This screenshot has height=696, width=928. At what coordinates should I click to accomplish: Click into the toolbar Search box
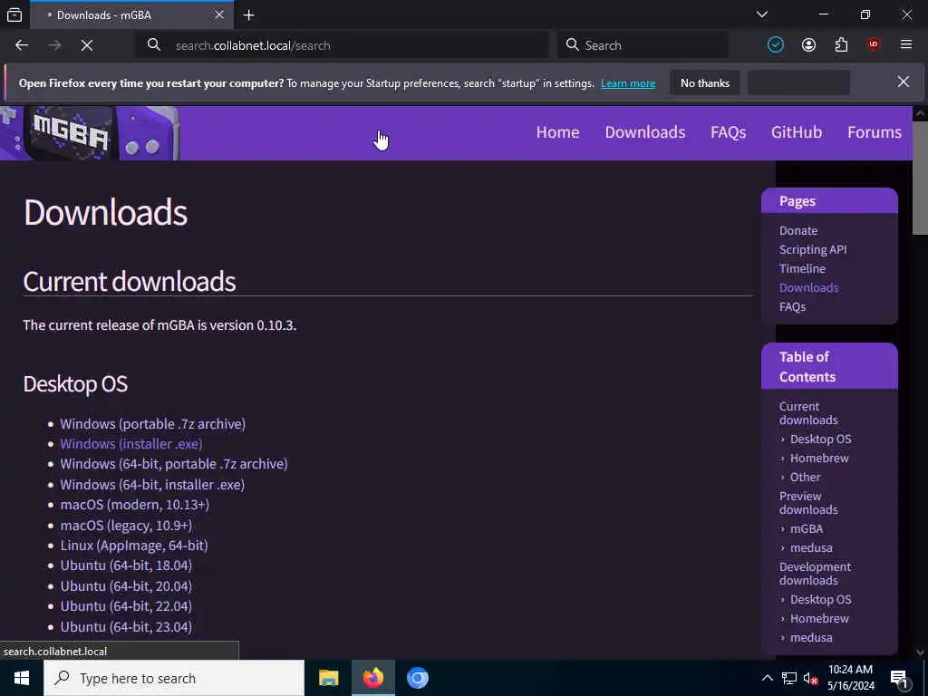click(643, 45)
